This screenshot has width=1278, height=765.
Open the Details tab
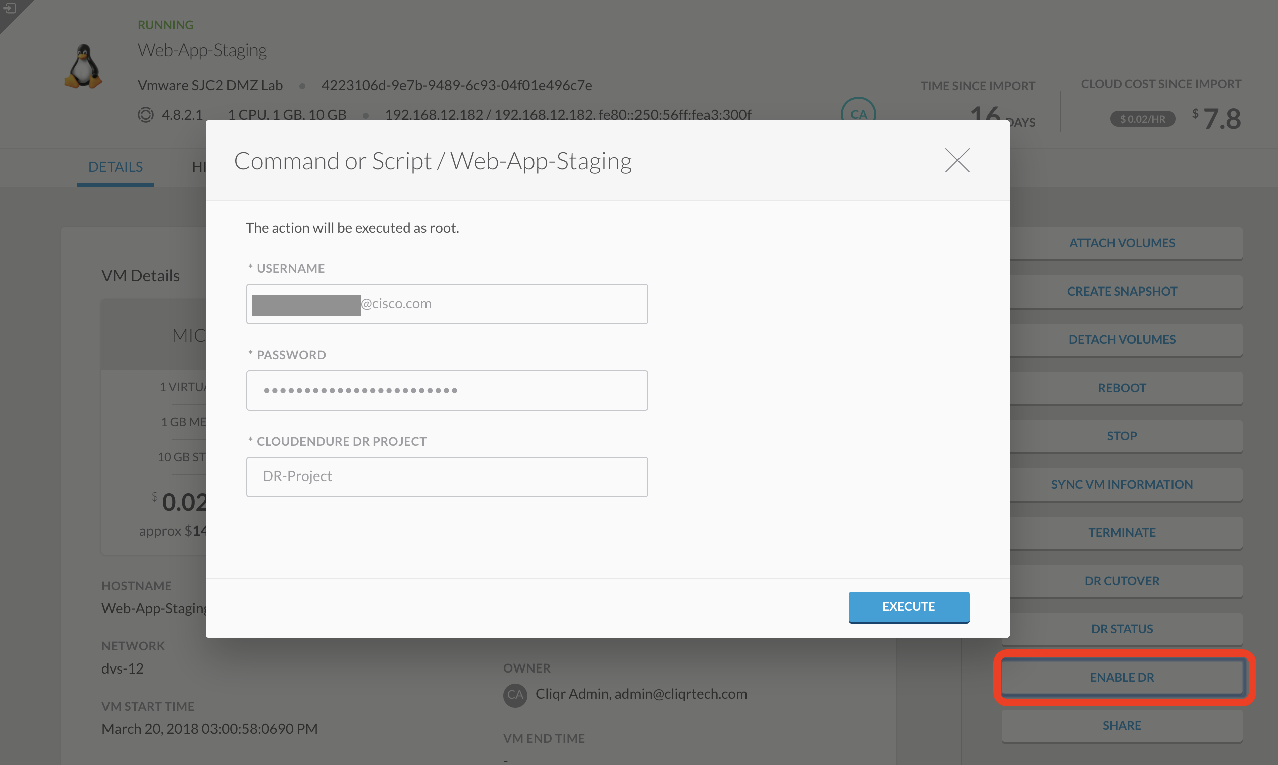click(116, 167)
